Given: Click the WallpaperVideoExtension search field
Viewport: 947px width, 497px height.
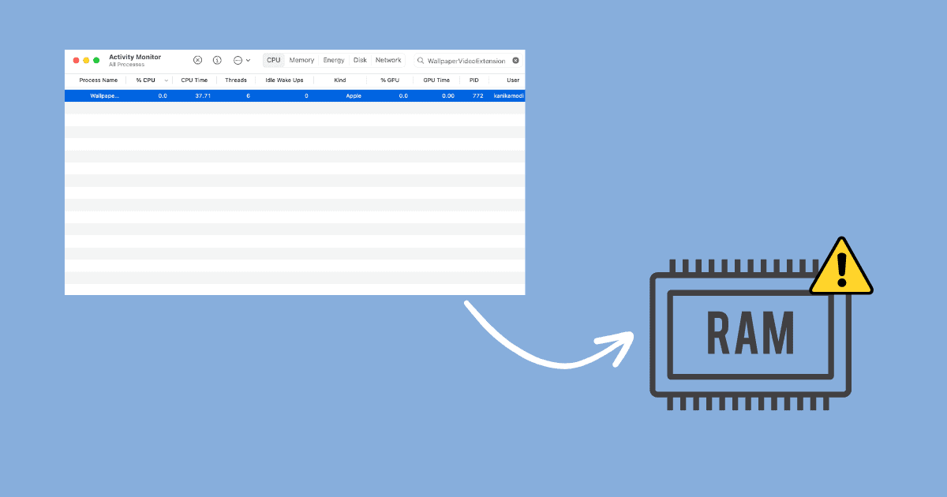Looking at the screenshot, I should coord(466,61).
